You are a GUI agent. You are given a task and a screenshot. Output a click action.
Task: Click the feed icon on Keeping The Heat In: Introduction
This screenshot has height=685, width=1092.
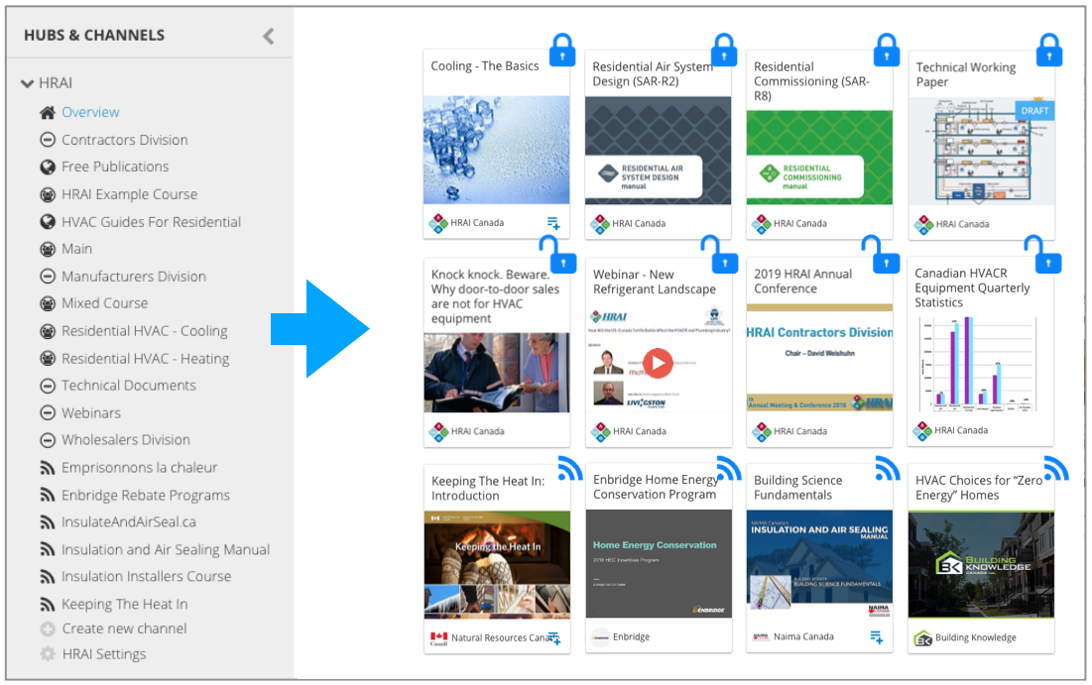(570, 468)
